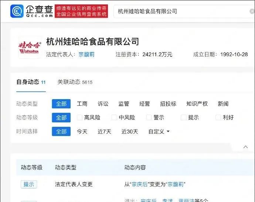Filter dynamics by 工商

[82, 104]
